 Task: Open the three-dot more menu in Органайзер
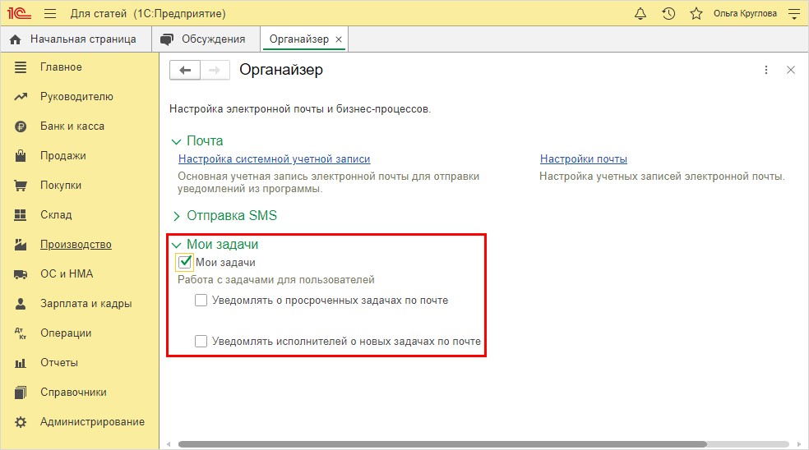(x=766, y=70)
